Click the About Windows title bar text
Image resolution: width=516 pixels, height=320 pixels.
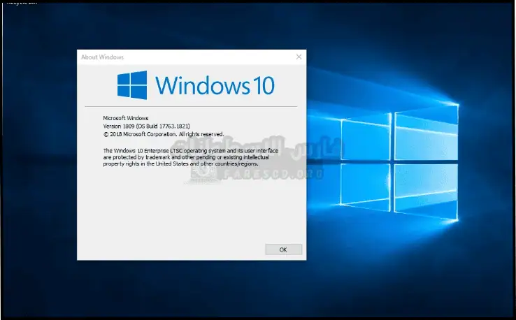pyautogui.click(x=102, y=57)
